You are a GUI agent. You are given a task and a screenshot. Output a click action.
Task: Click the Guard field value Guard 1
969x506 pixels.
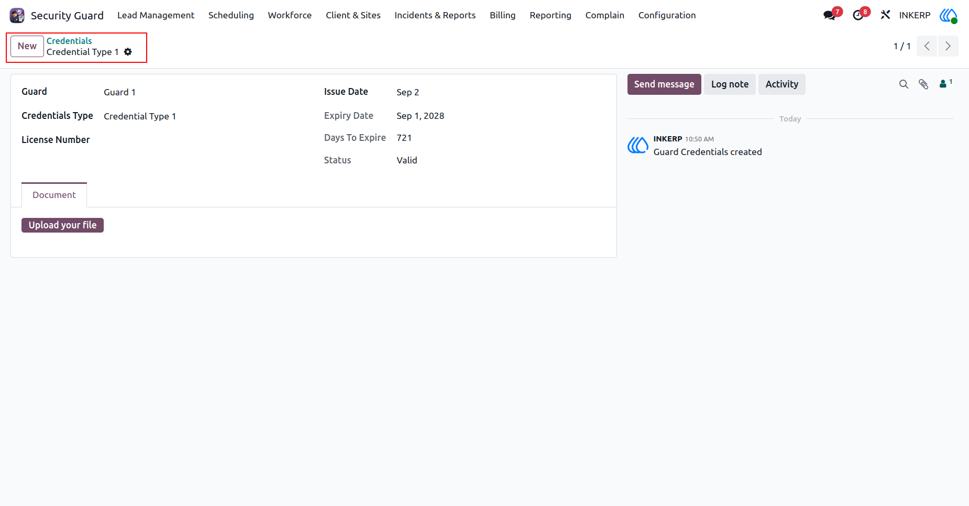click(119, 92)
